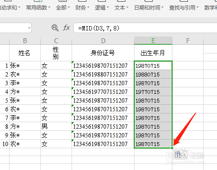Screen dimensions: 217x170
Task: Select birth date cell 19770715
Action: point(153,92)
